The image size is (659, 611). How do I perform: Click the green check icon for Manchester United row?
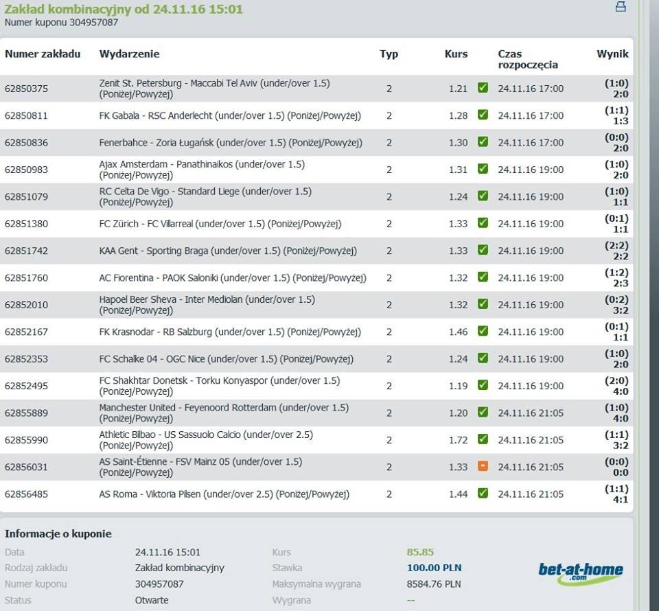(x=483, y=412)
